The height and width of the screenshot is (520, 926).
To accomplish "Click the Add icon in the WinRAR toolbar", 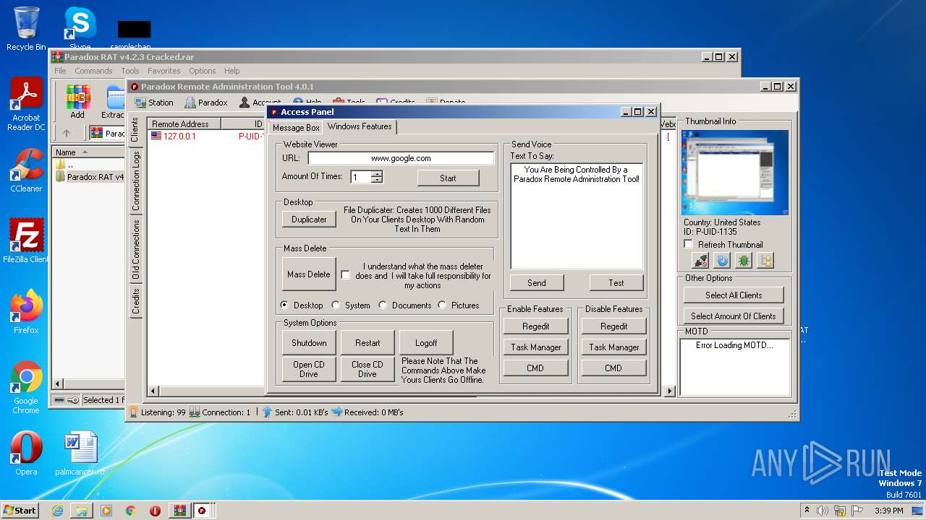I will click(x=77, y=102).
